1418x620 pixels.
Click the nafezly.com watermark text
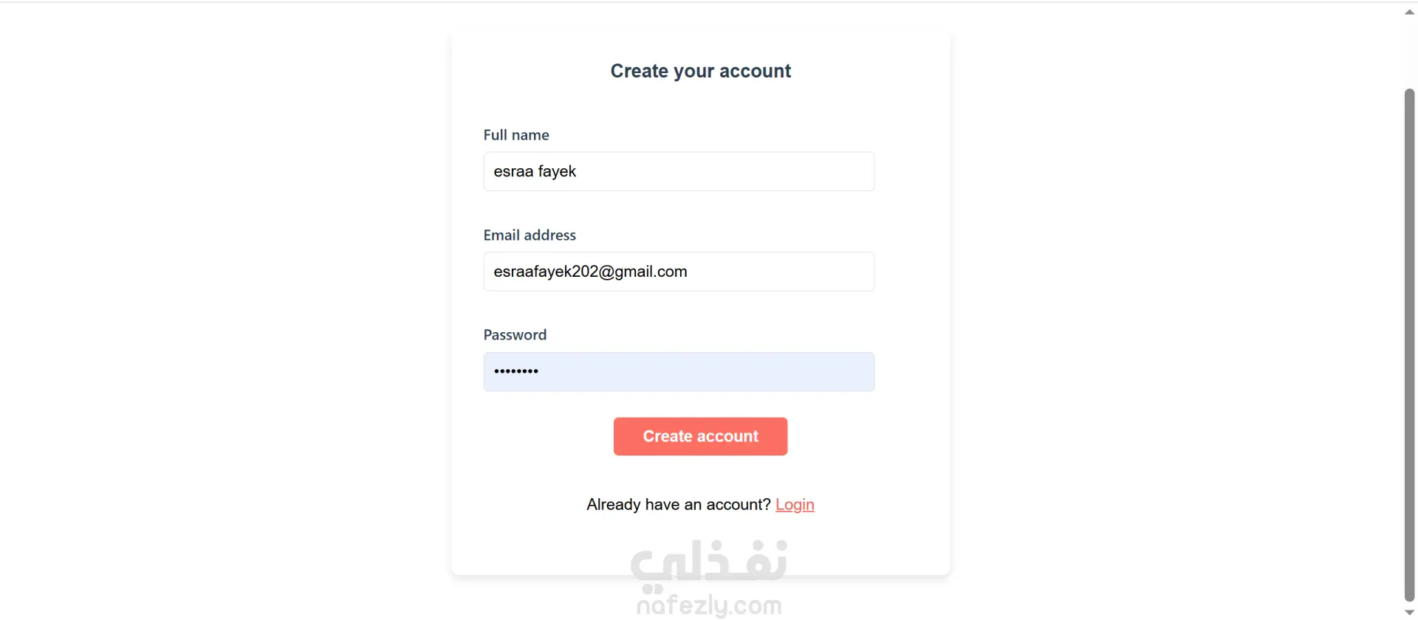click(709, 606)
